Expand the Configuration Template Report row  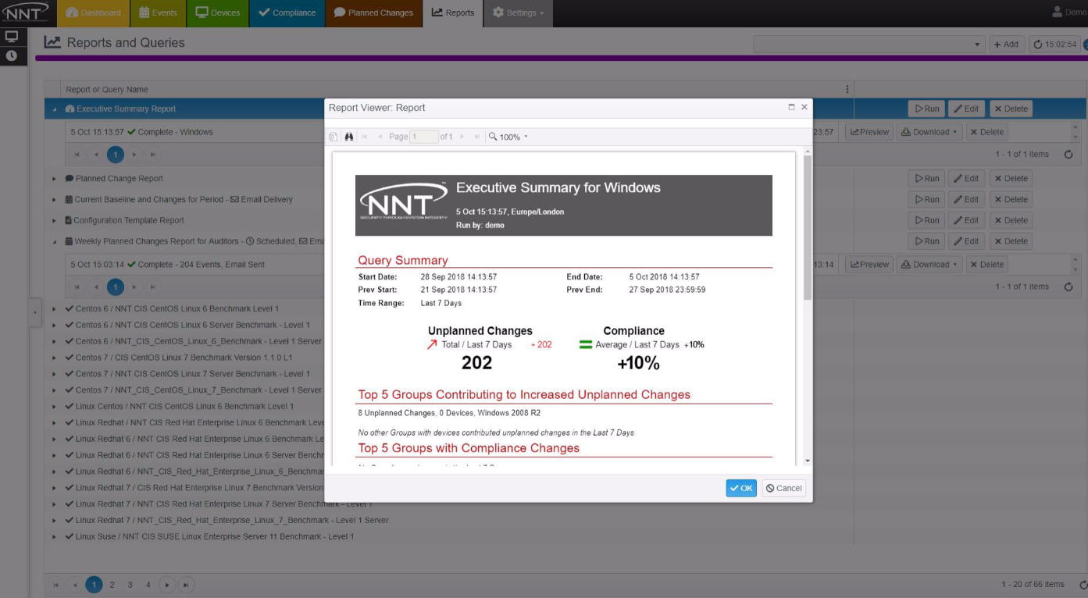click(55, 221)
